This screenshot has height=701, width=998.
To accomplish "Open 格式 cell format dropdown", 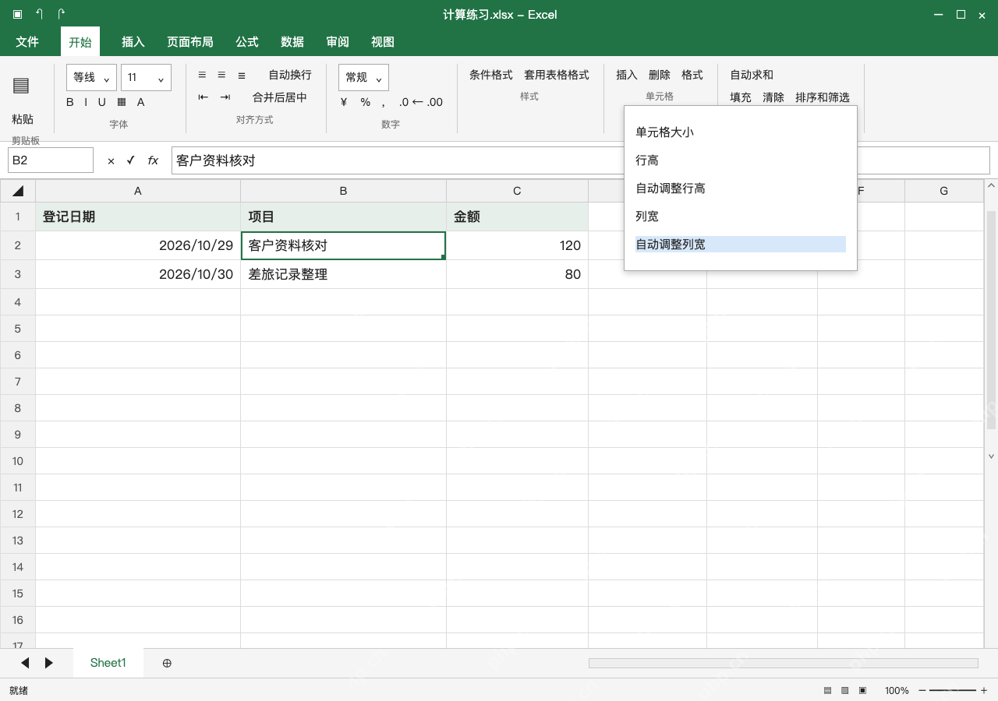I will tap(692, 75).
